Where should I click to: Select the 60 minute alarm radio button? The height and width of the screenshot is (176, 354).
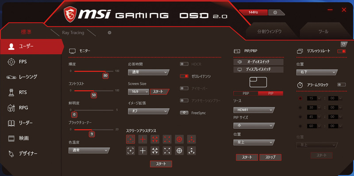pos(300,126)
